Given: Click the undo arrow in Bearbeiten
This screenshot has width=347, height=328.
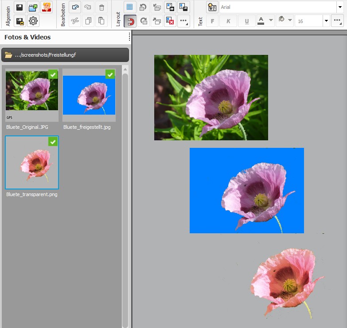Looking at the screenshot, I should (x=75, y=7).
